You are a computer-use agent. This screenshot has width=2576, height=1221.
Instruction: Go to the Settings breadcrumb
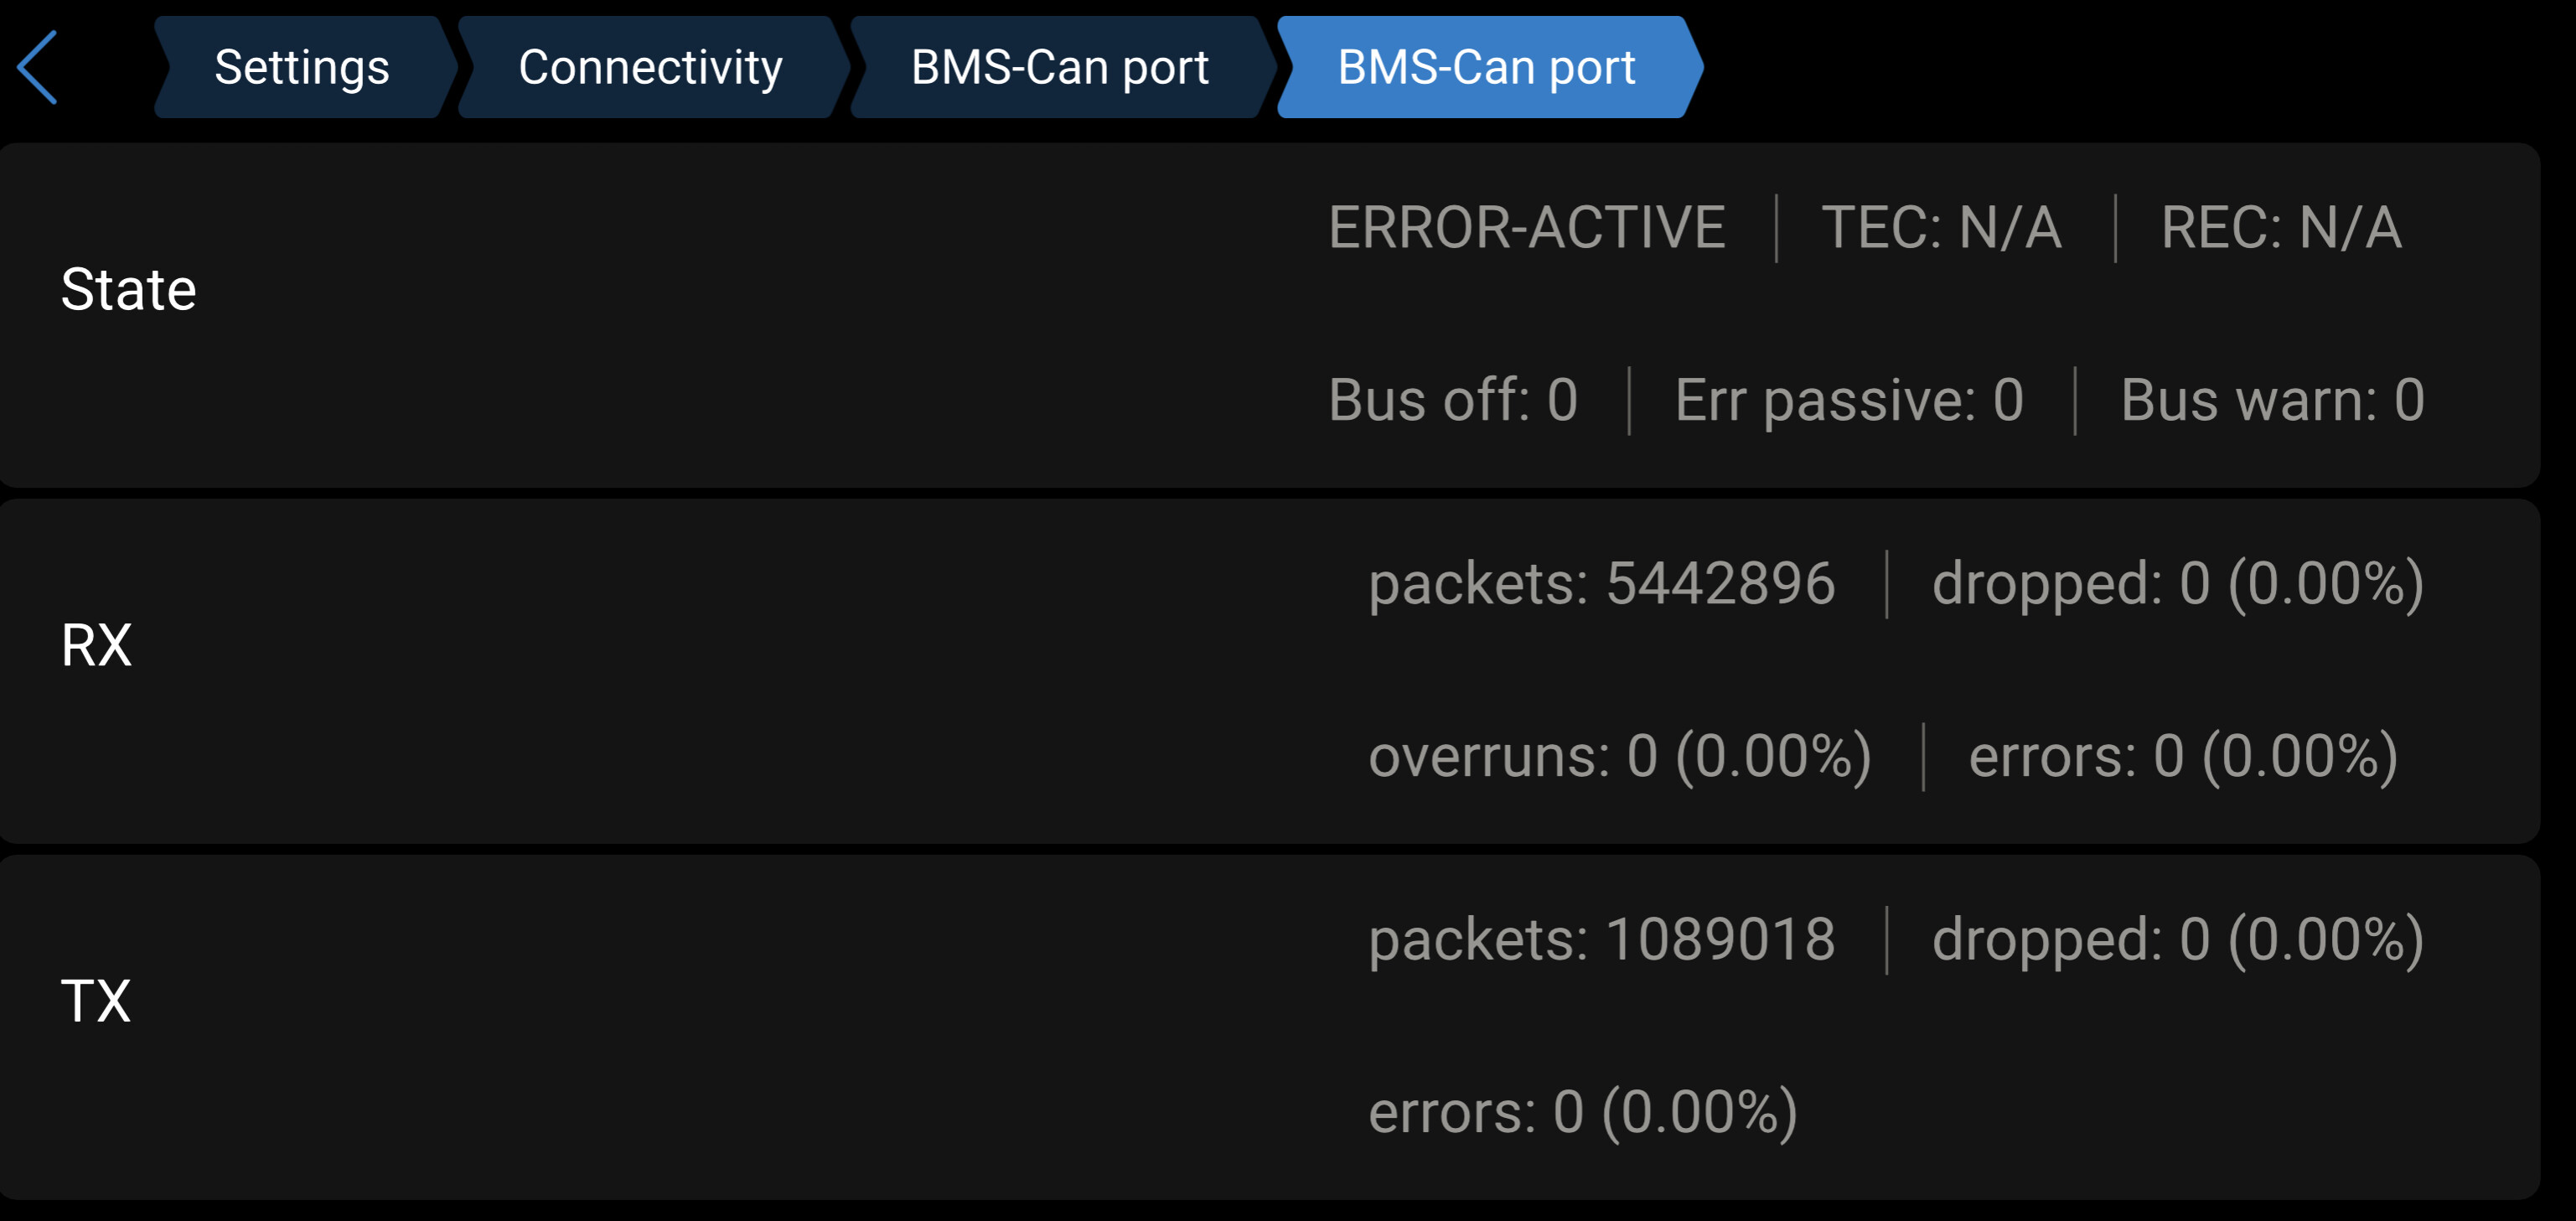[301, 67]
